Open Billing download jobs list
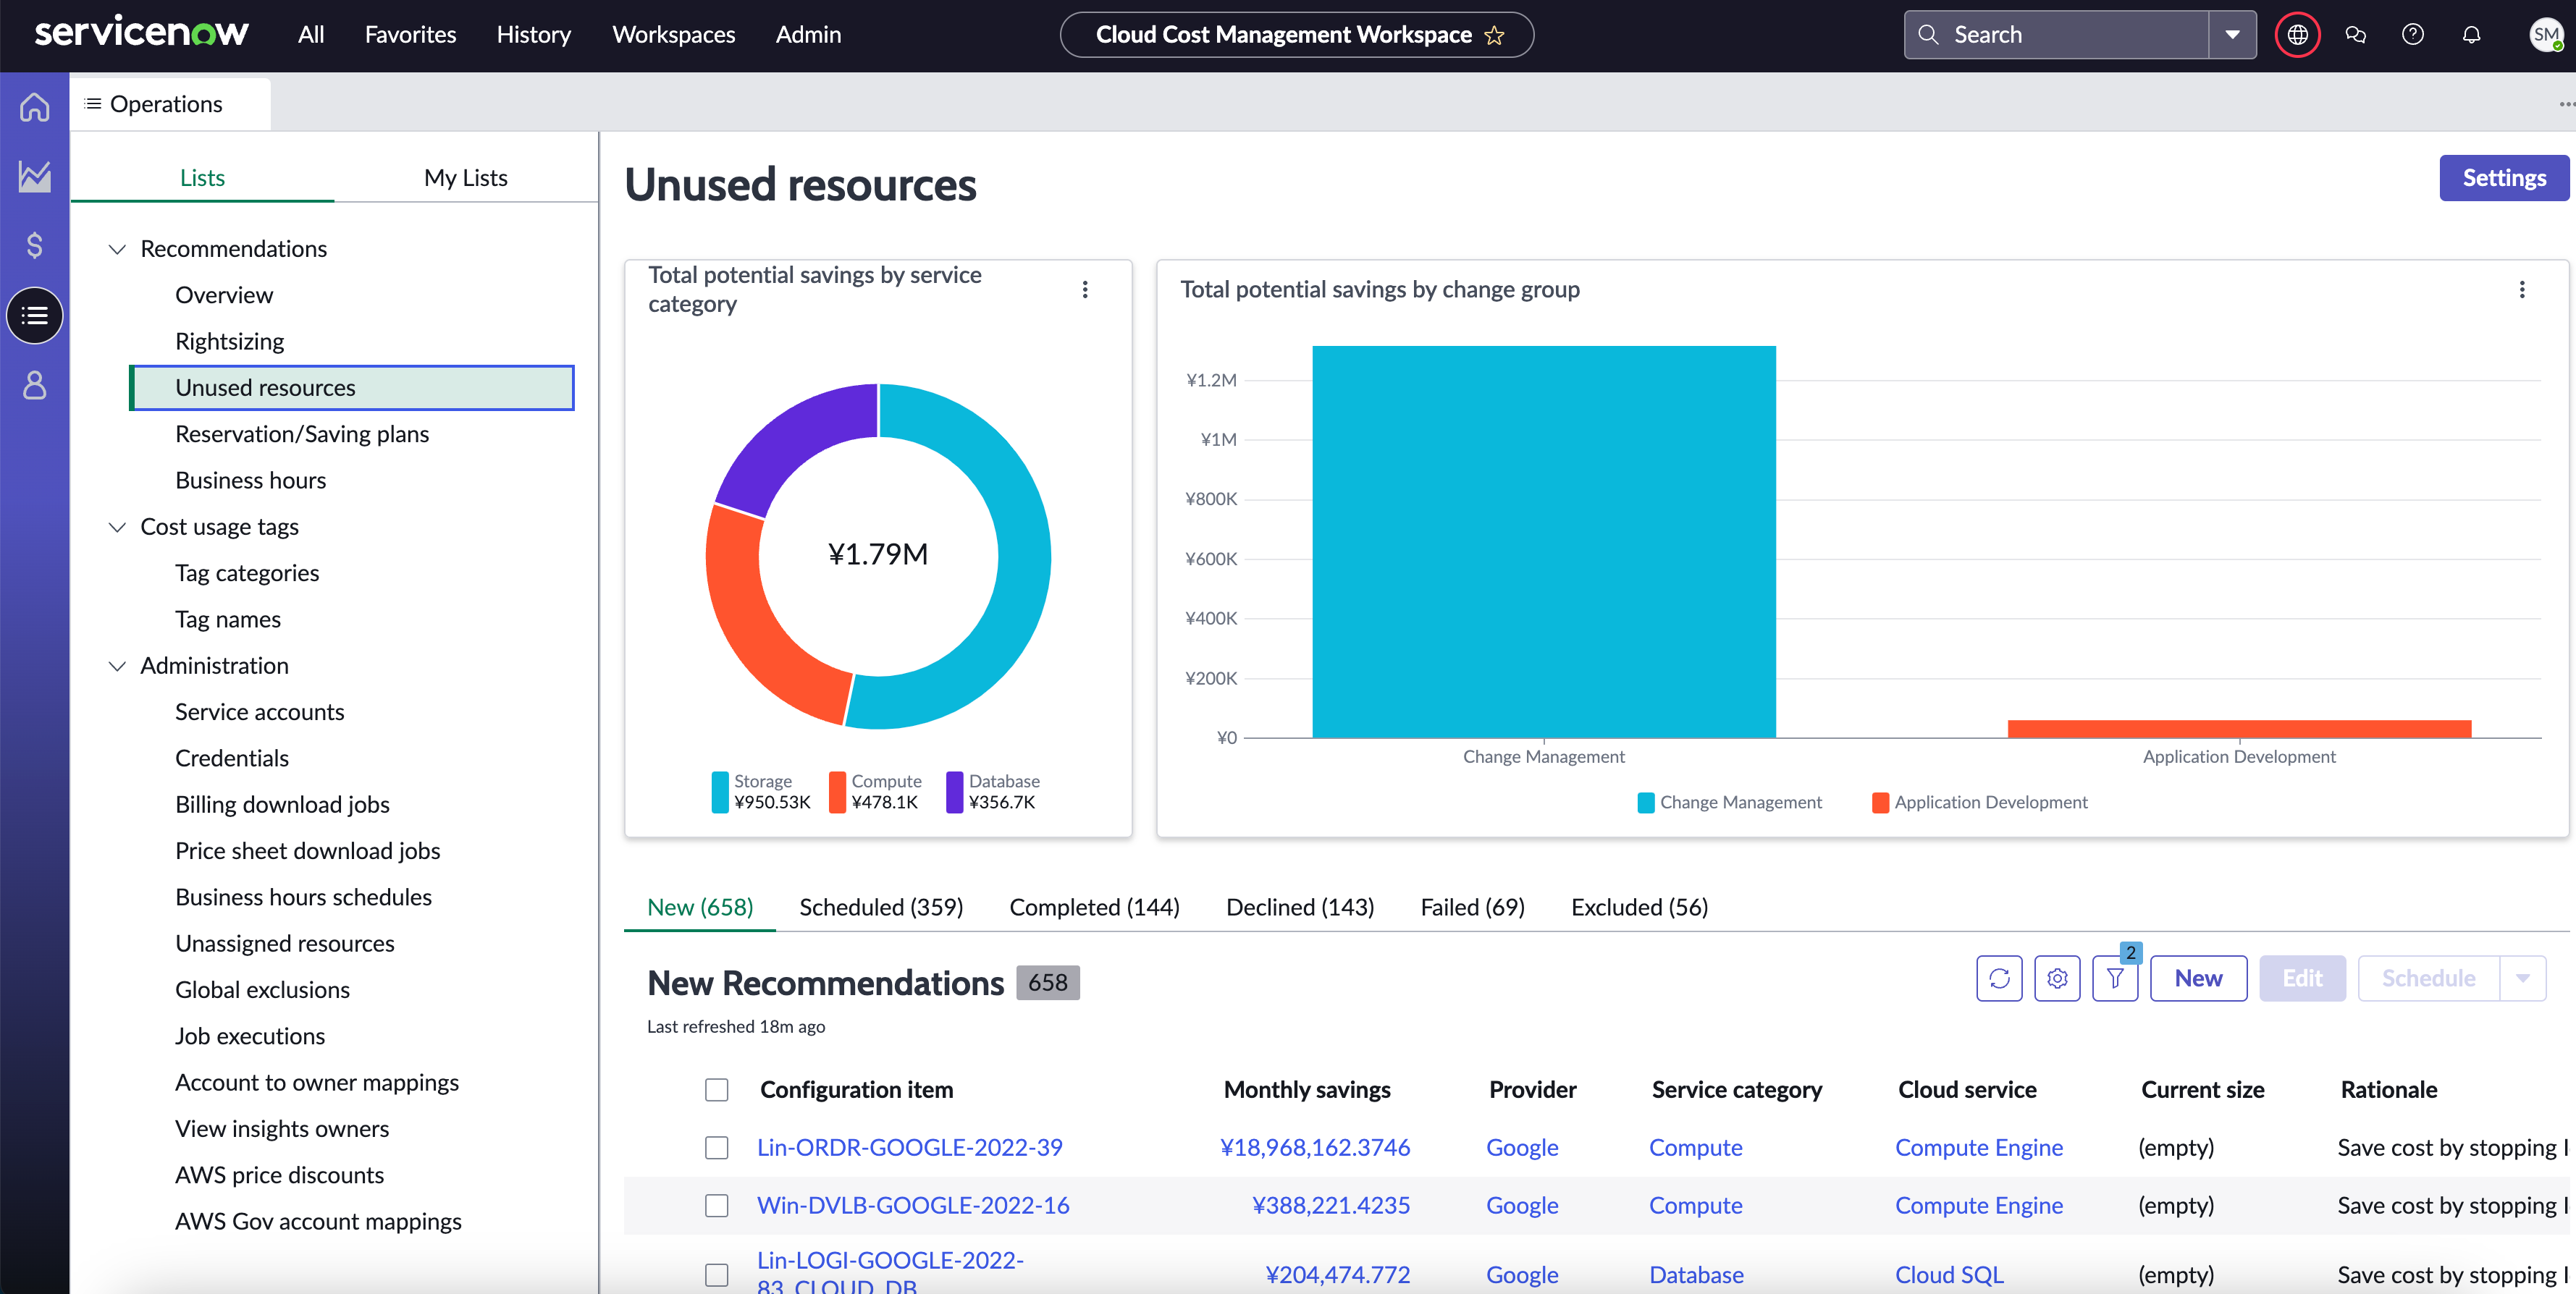Image resolution: width=2576 pixels, height=1294 pixels. tap(282, 804)
